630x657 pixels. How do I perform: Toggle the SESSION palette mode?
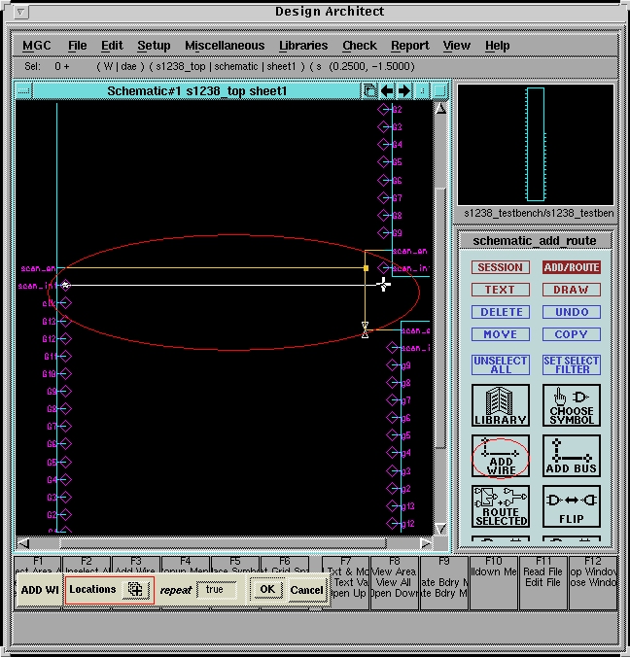click(x=500, y=267)
